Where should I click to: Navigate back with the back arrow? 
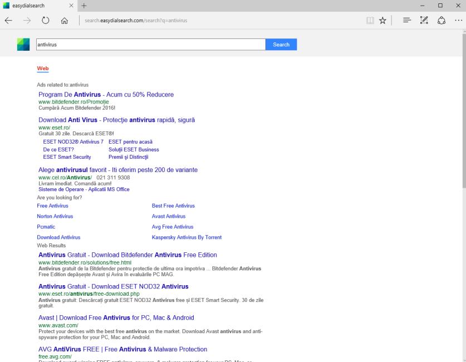pyautogui.click(x=9, y=20)
